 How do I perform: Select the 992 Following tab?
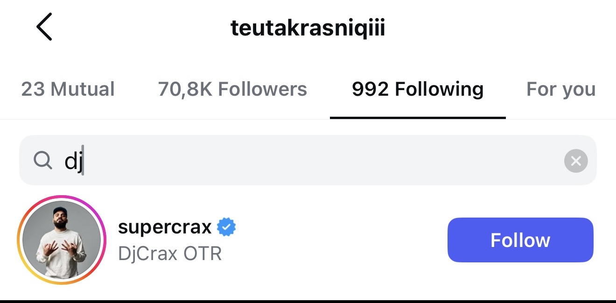tap(418, 89)
